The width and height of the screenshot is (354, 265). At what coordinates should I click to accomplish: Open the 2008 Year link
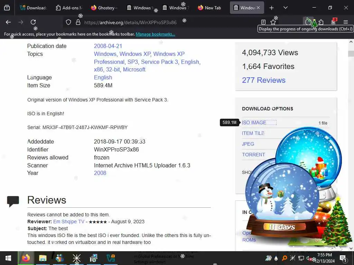(x=100, y=173)
